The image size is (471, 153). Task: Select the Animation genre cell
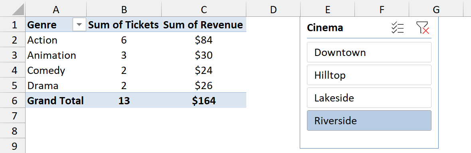(56, 55)
